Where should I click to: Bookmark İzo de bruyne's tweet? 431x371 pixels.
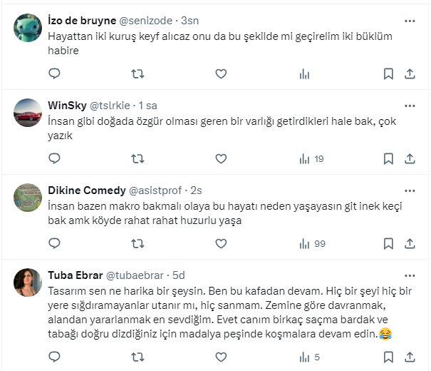[388, 73]
